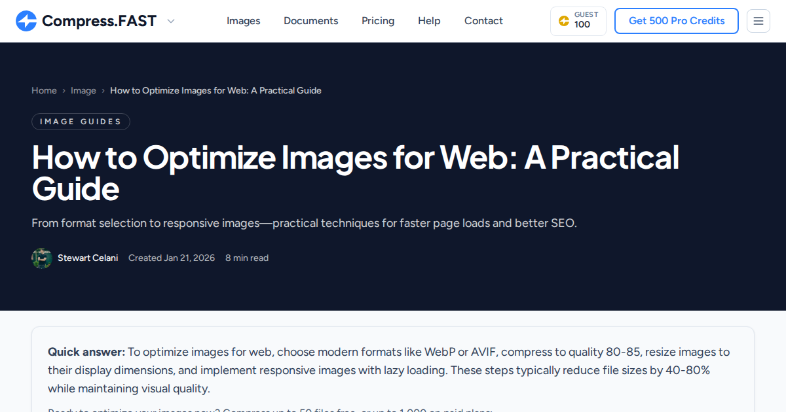Viewport: 786px width, 412px height.
Task: Follow the Image breadcrumb link
Action: [x=83, y=90]
